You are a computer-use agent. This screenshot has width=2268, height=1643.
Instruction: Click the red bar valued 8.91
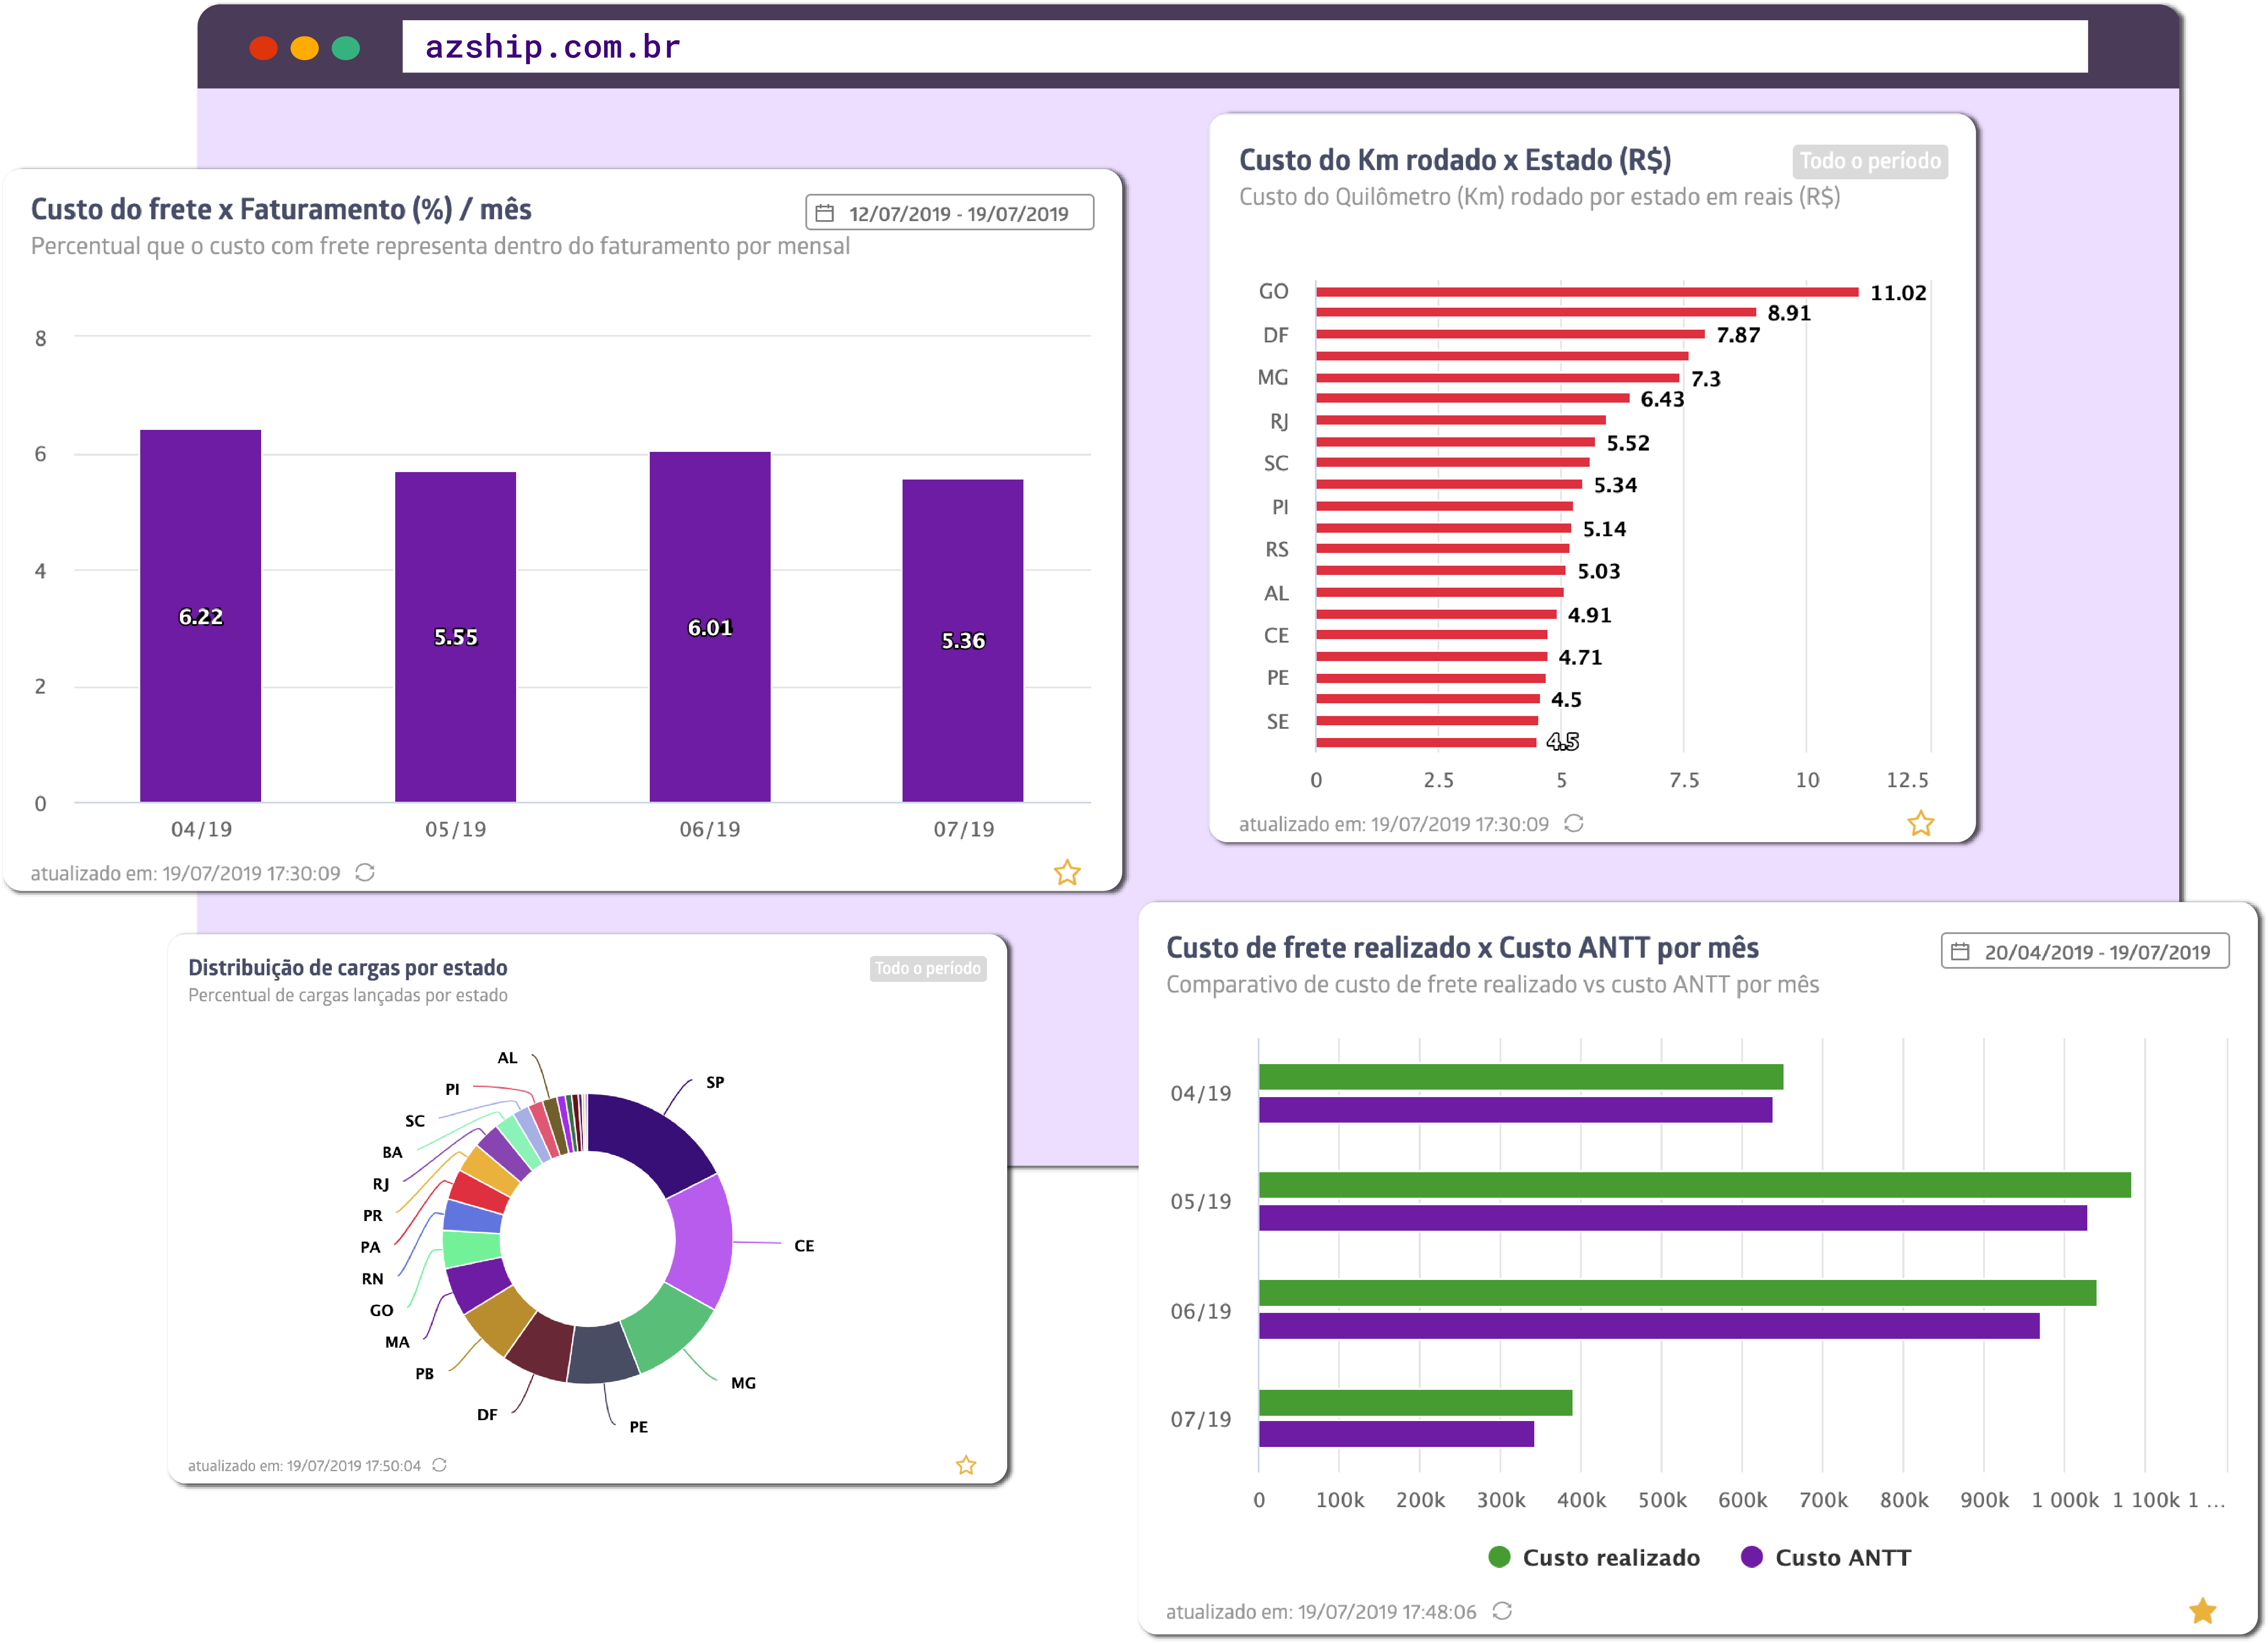coord(1535,313)
